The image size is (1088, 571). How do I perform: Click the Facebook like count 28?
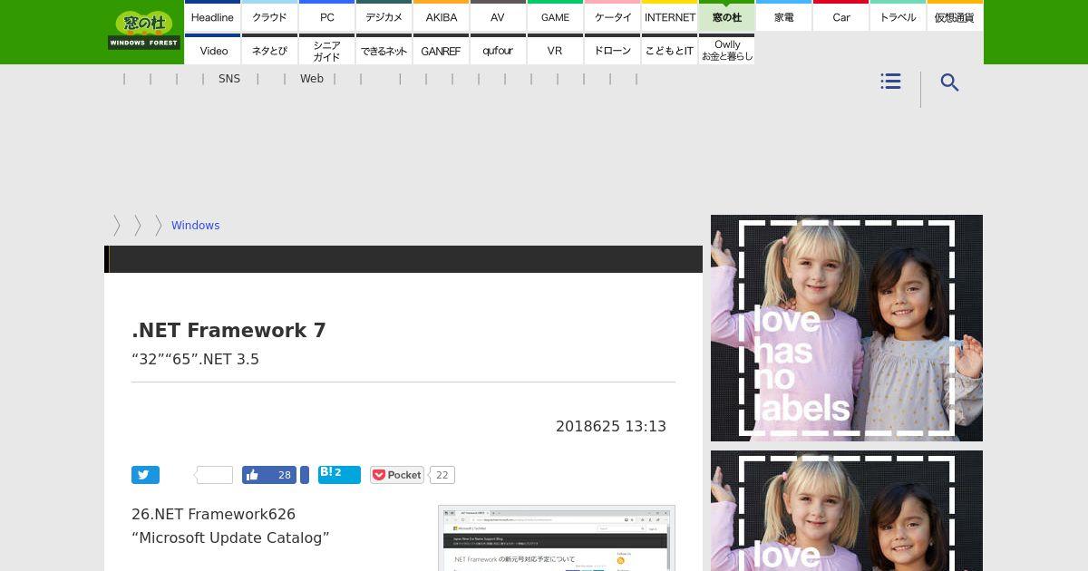(284, 475)
